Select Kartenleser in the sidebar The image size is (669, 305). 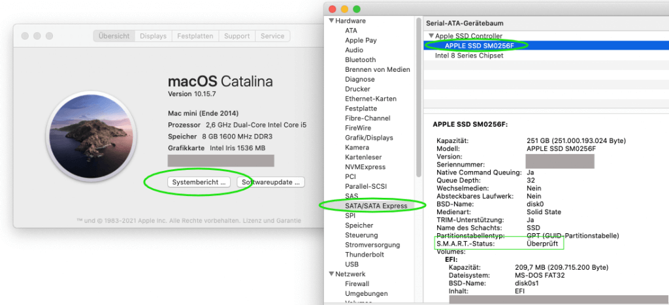363,157
